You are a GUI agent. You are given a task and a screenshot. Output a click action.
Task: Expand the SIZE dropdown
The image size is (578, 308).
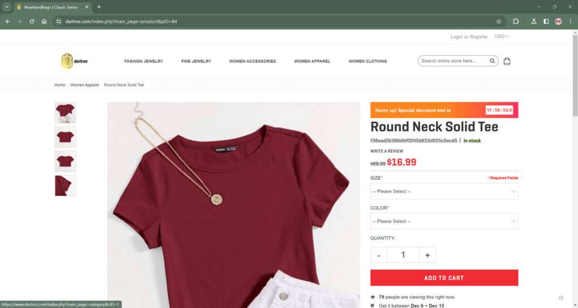(x=444, y=191)
